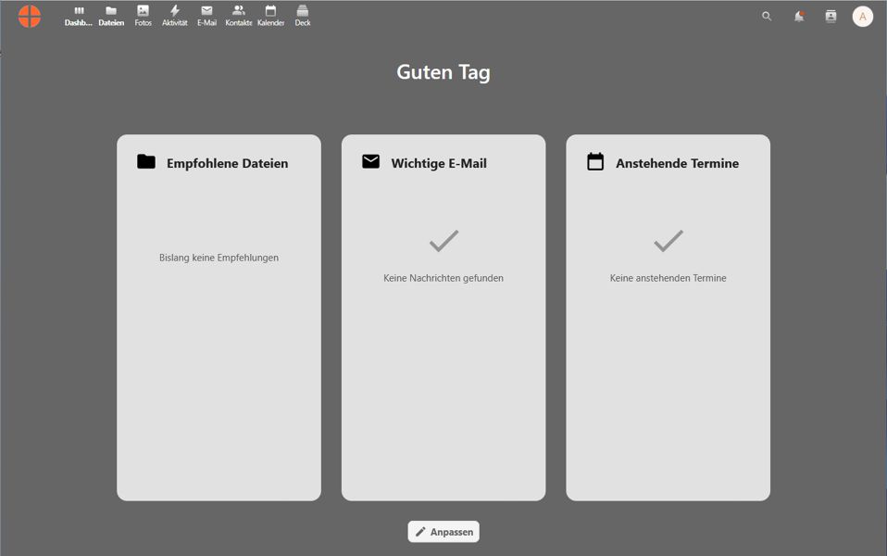Open the Aktivität activity feed
This screenshot has height=556, width=887.
pyautogui.click(x=175, y=16)
